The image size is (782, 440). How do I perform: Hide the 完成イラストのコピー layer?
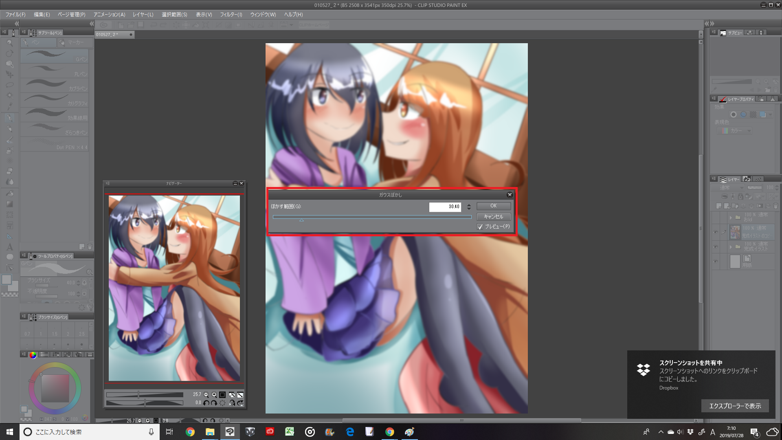[x=715, y=232]
